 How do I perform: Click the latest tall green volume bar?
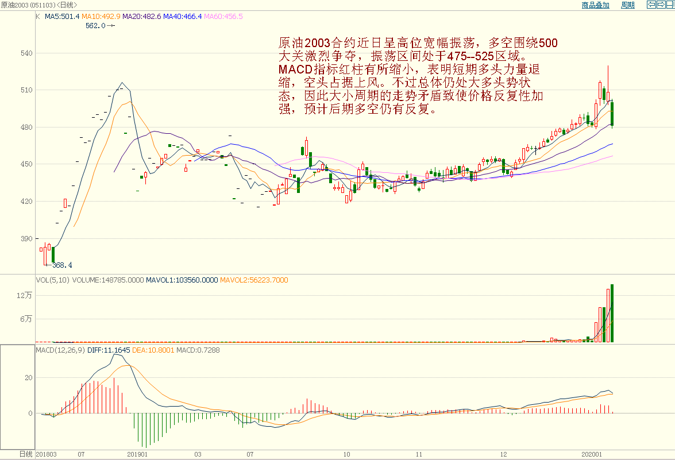pos(612,313)
